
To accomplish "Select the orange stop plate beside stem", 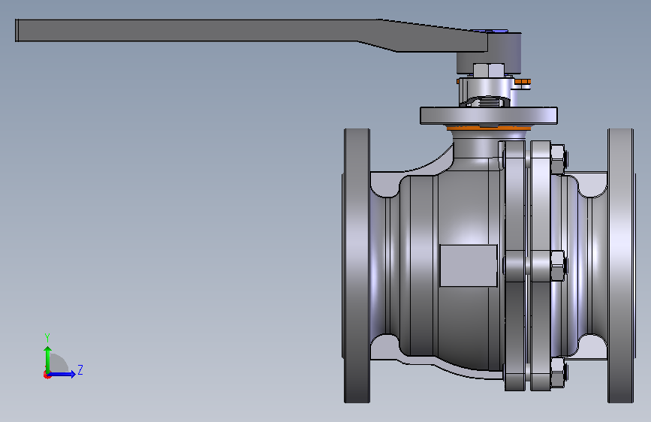I will pyautogui.click(x=523, y=81).
